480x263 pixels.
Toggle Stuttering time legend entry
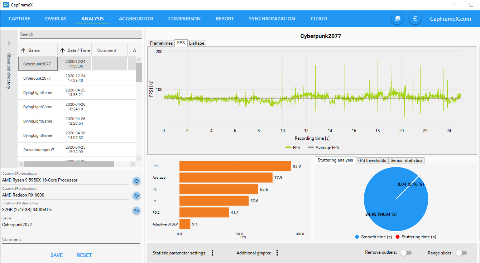tap(416, 237)
